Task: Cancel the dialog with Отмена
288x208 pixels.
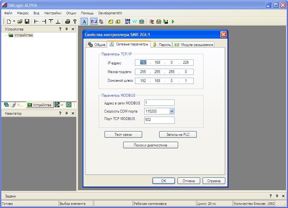Action: [x=189, y=181]
